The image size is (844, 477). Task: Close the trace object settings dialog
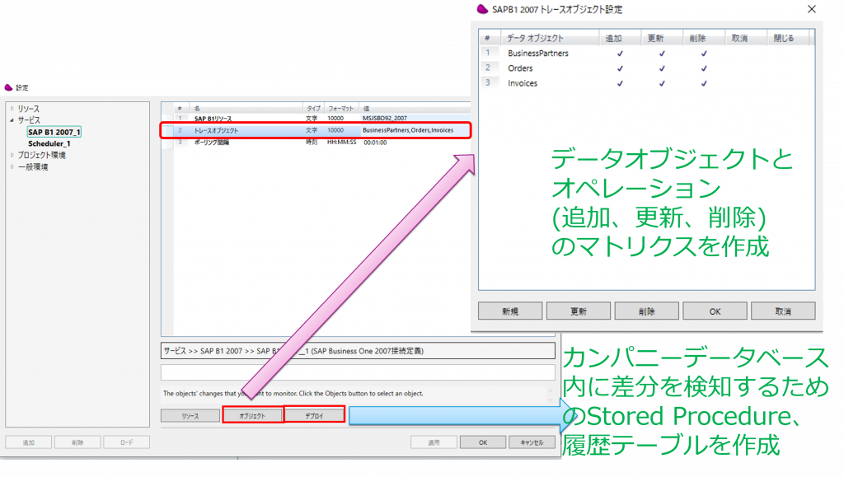point(812,10)
